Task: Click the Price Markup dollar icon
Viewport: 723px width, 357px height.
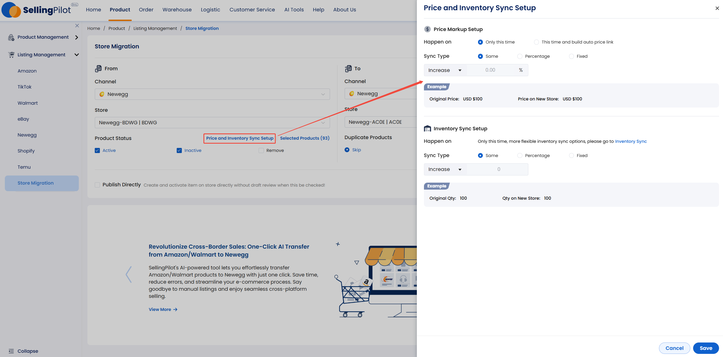Action: (x=427, y=29)
